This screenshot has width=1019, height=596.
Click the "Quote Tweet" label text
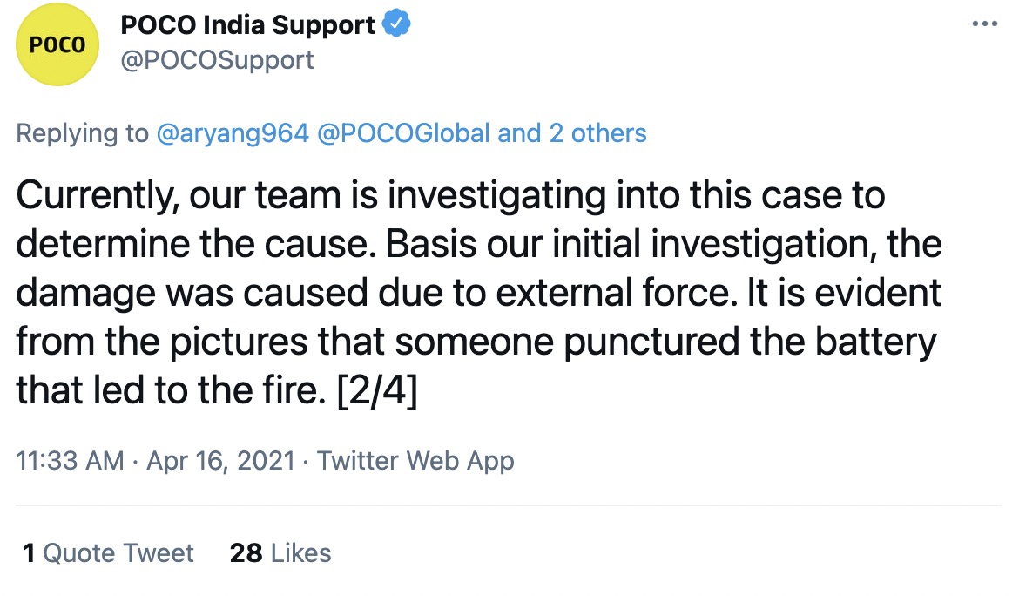point(118,553)
